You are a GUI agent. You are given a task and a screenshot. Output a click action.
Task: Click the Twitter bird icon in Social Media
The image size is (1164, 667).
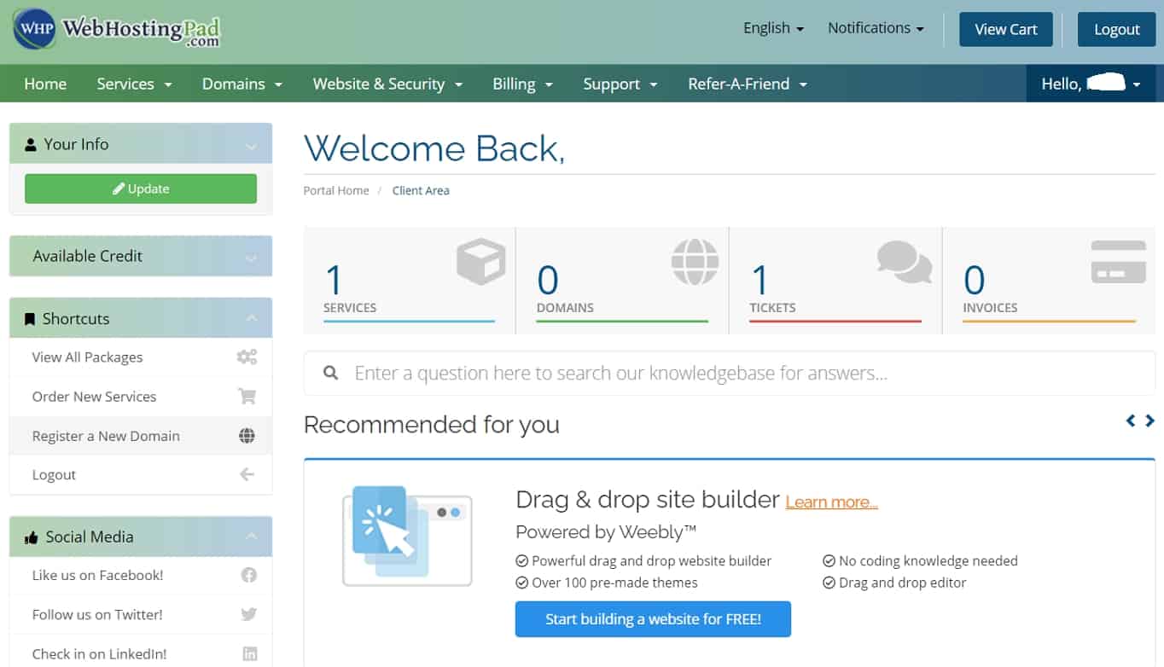coord(248,614)
